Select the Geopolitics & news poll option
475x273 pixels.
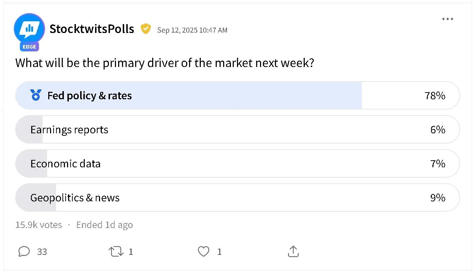(237, 198)
